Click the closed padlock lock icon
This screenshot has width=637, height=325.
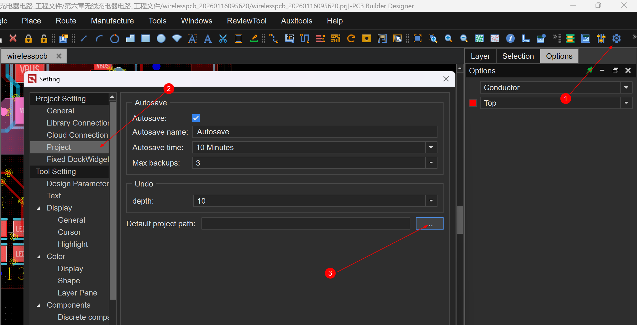(x=28, y=38)
